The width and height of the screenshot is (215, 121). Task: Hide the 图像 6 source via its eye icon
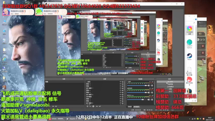click(x=120, y=90)
